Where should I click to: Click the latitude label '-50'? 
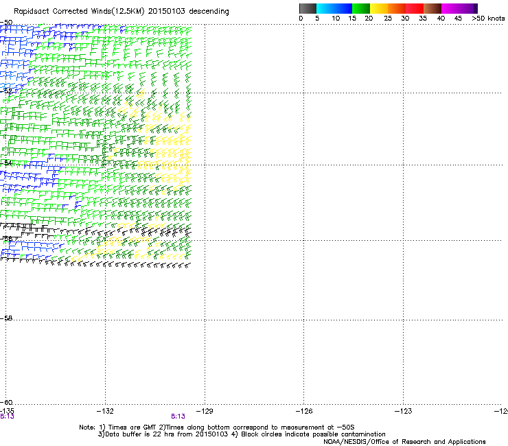[6, 23]
